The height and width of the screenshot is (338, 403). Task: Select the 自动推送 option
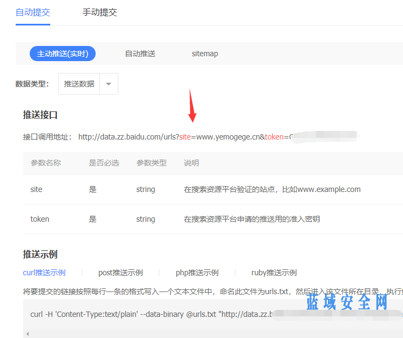[x=140, y=54]
